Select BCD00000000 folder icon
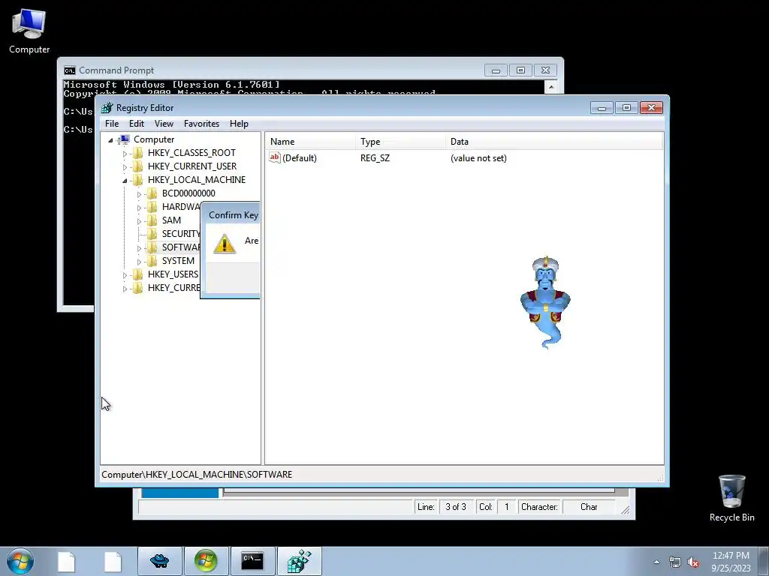This screenshot has width=769, height=576. coord(152,193)
